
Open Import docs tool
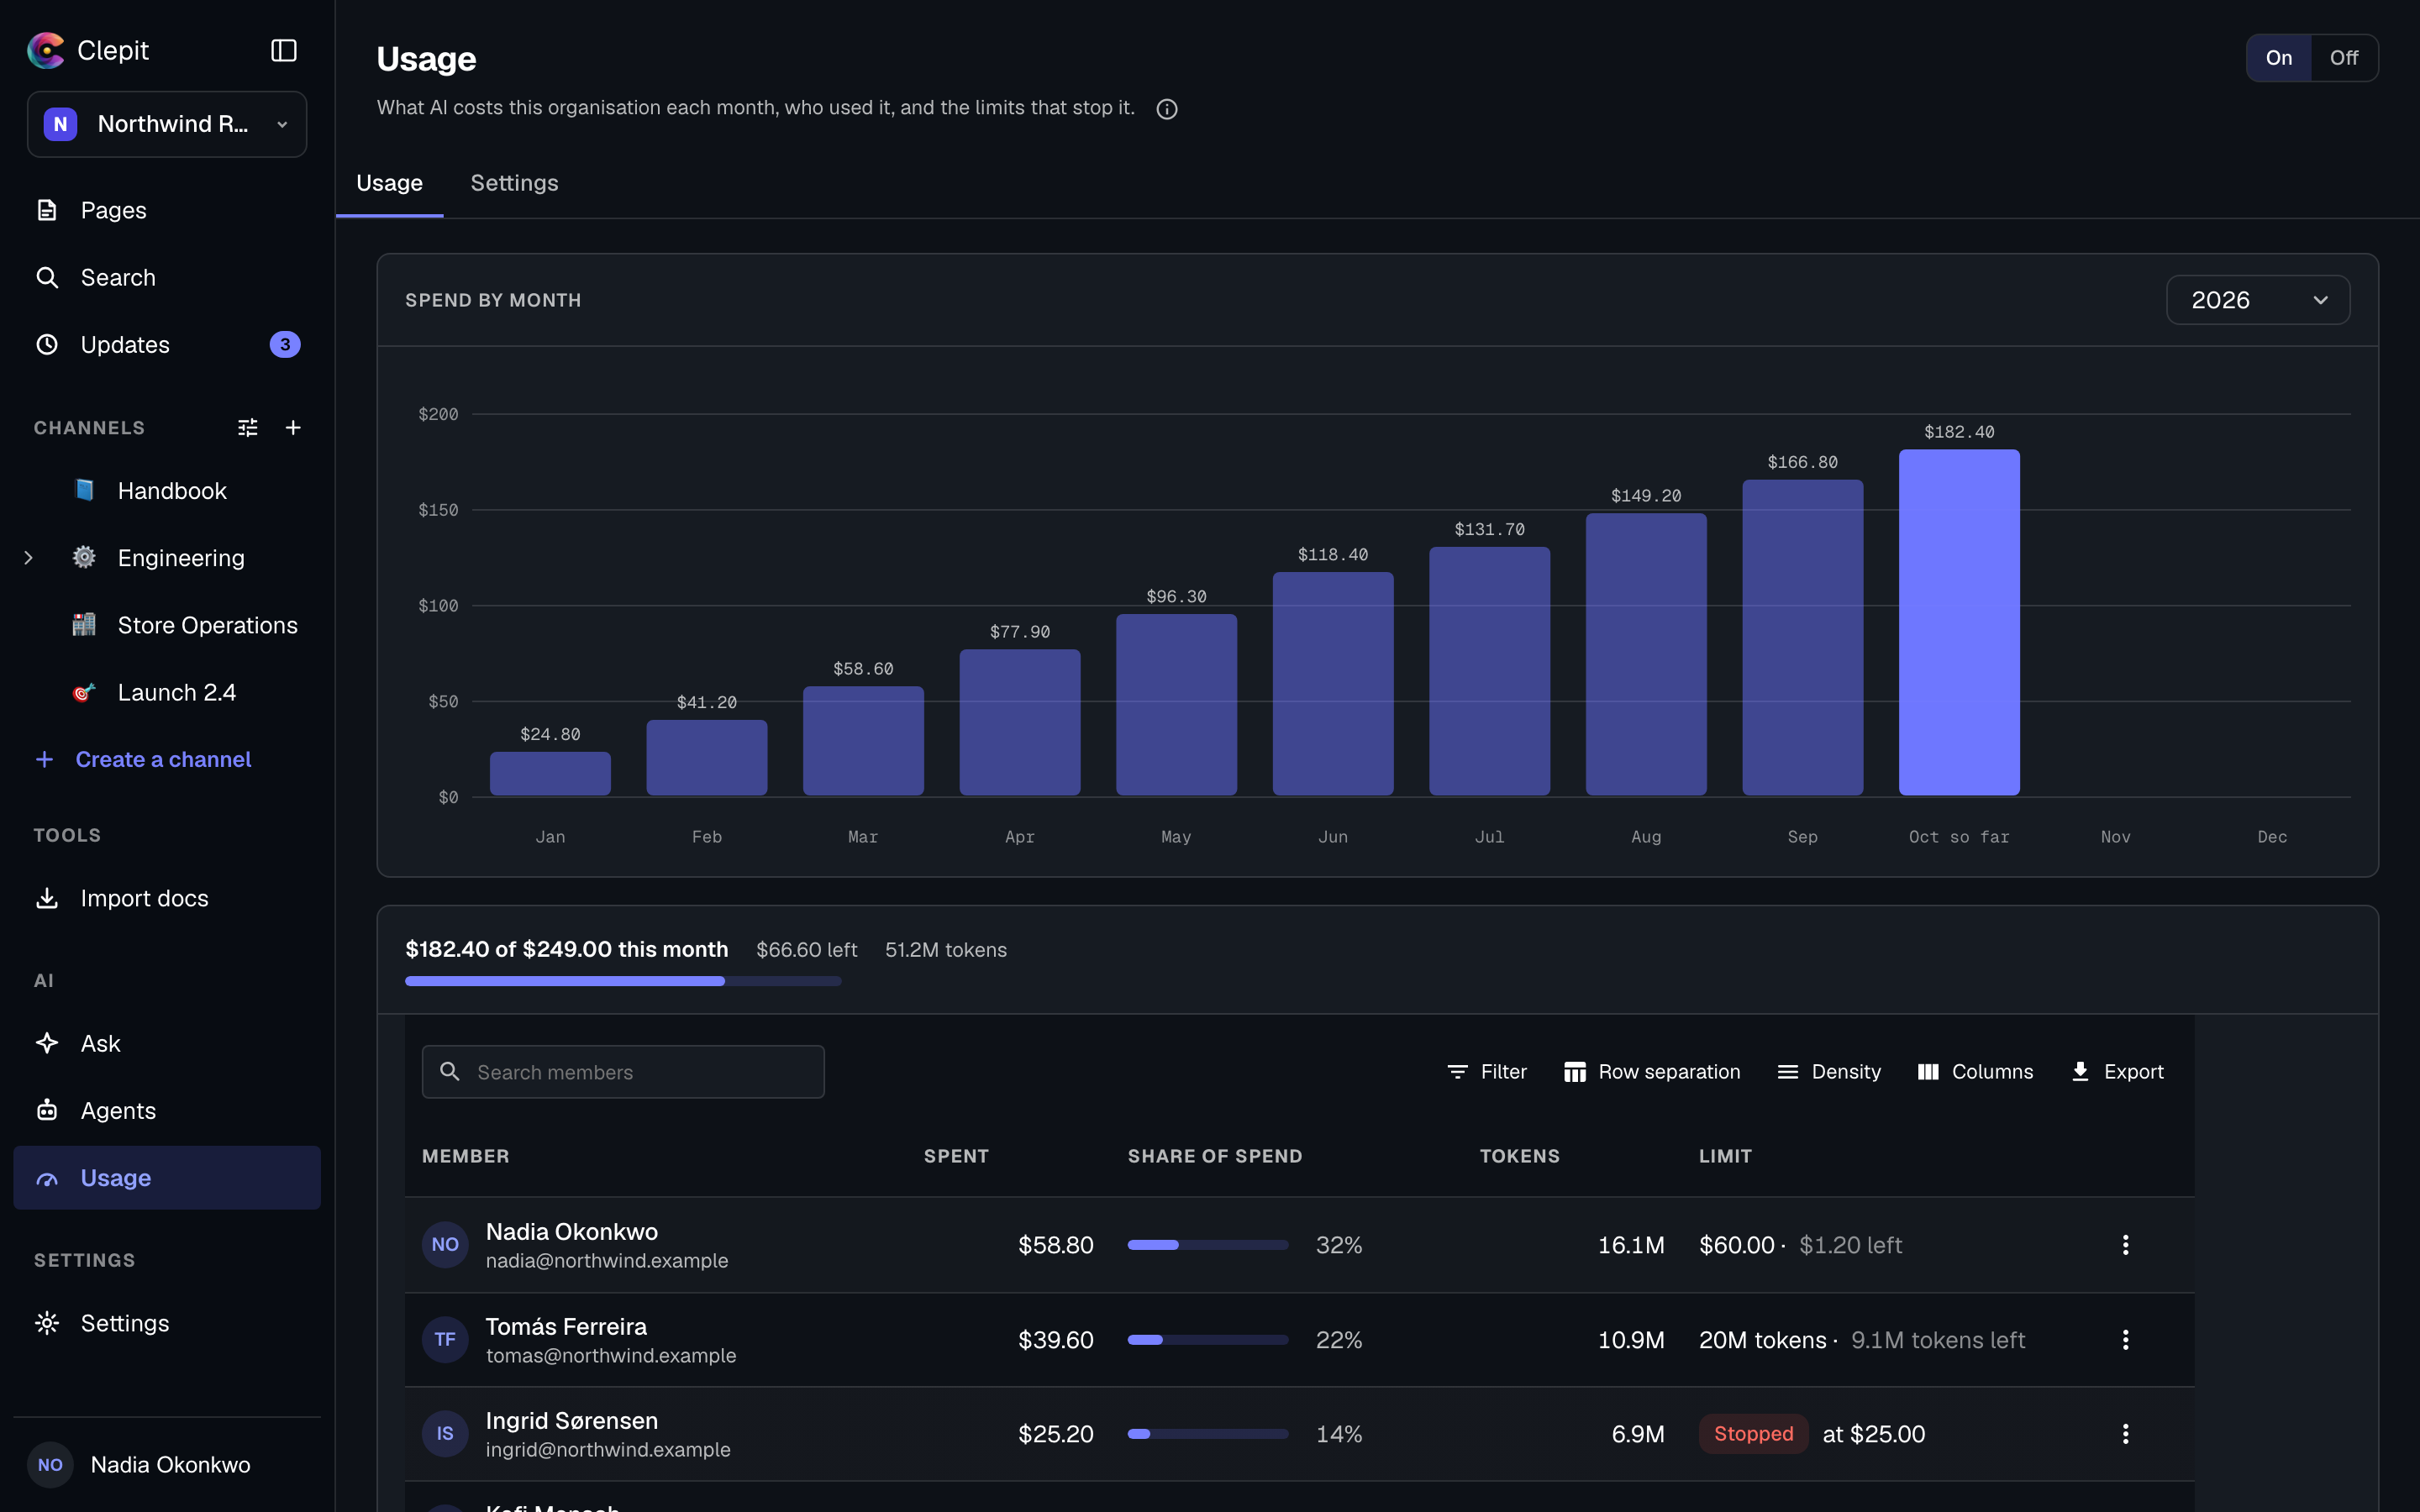[167, 898]
